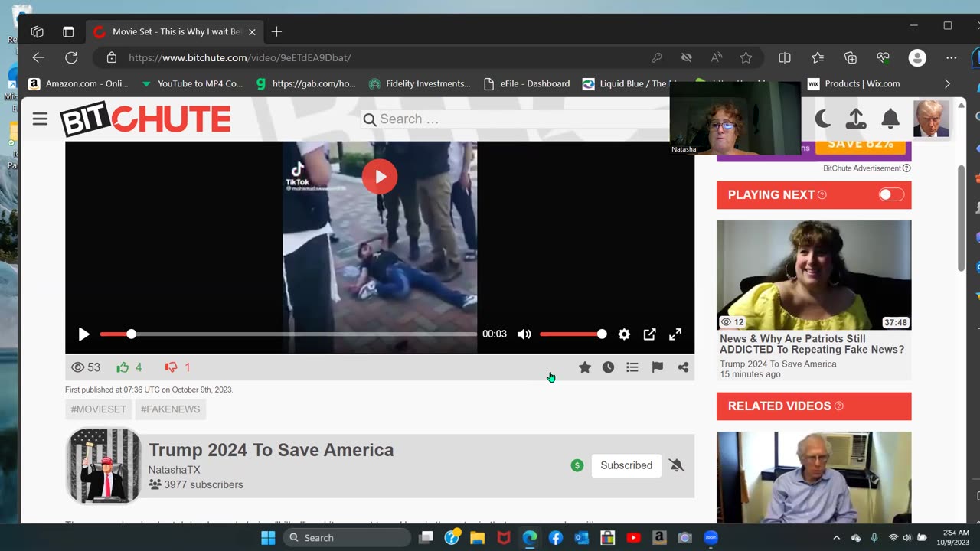The height and width of the screenshot is (551, 980).
Task: Click the taskbar Search box
Action: pyautogui.click(x=347, y=538)
